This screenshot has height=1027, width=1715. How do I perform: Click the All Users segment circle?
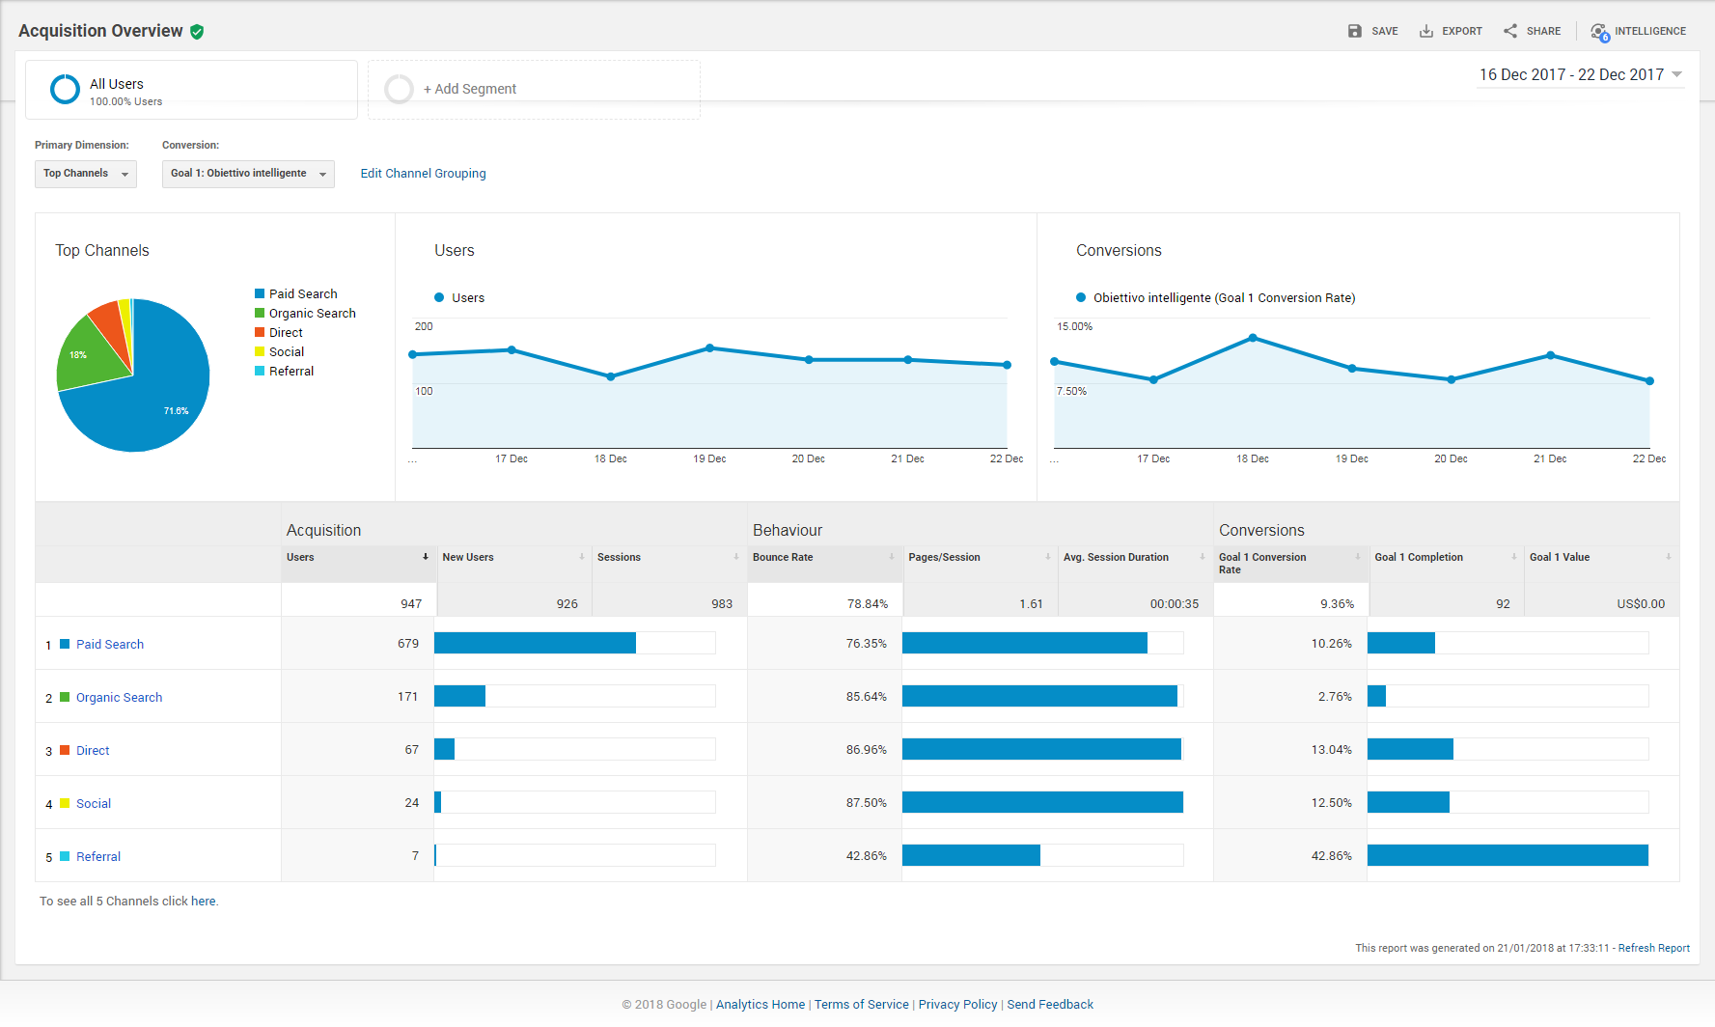65,89
